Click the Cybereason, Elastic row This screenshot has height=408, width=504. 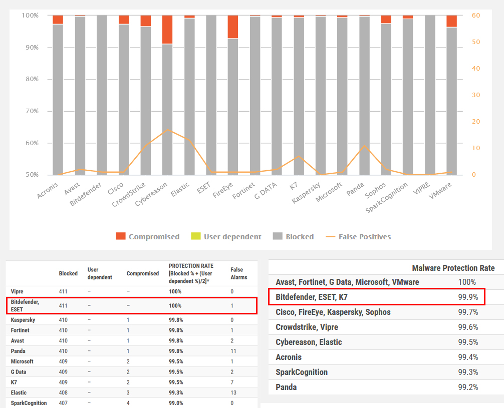(x=386, y=342)
